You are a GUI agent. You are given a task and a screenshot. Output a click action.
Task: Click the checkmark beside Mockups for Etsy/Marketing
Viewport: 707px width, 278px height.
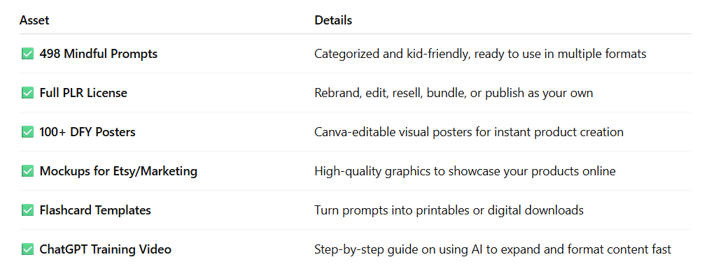tap(27, 171)
